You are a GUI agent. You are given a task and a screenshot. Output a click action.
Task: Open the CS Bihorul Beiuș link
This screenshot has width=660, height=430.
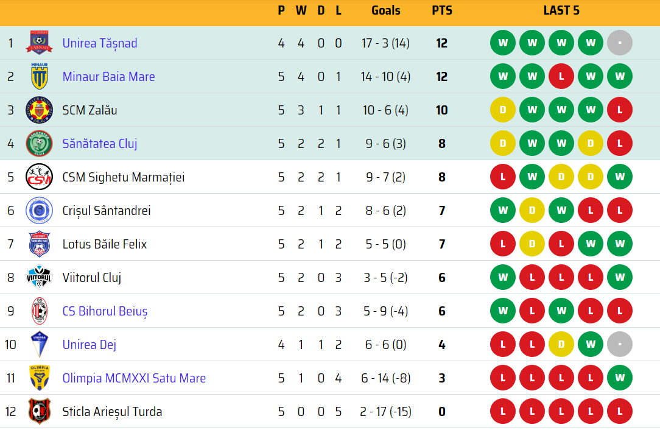click(105, 311)
